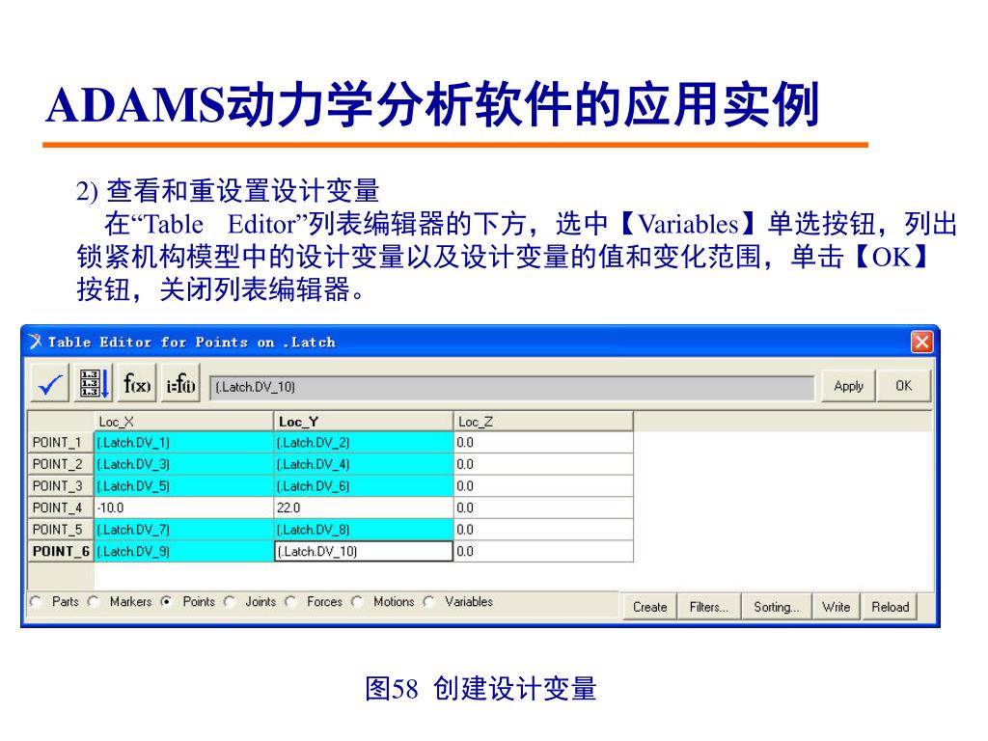
Task: Click the (.Latch.DV_6) cell
Action: [x=364, y=486]
